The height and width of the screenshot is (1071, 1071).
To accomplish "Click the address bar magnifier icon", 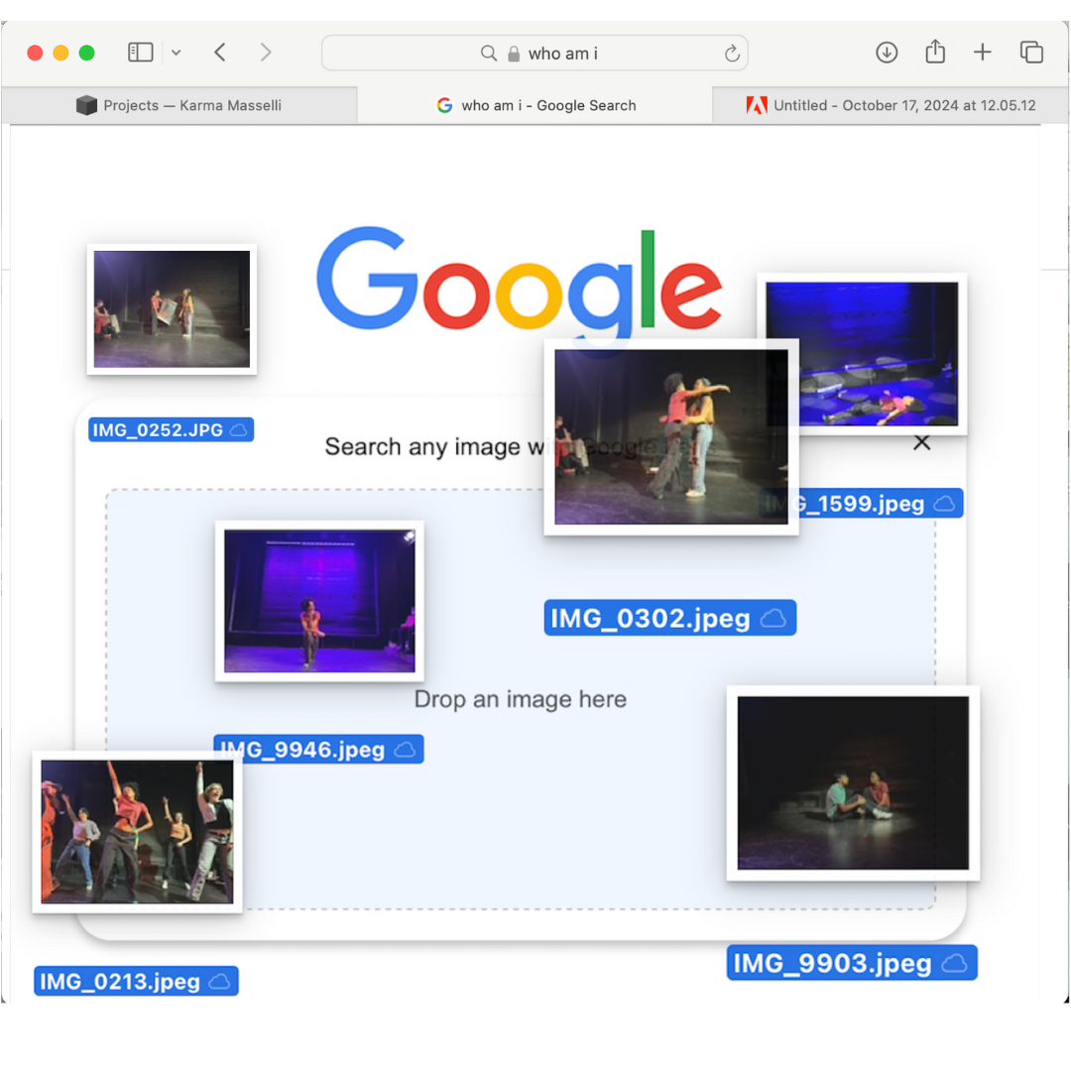I will click(x=488, y=54).
